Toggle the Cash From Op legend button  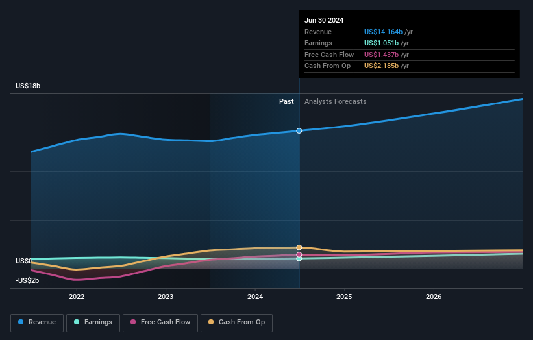click(236, 322)
